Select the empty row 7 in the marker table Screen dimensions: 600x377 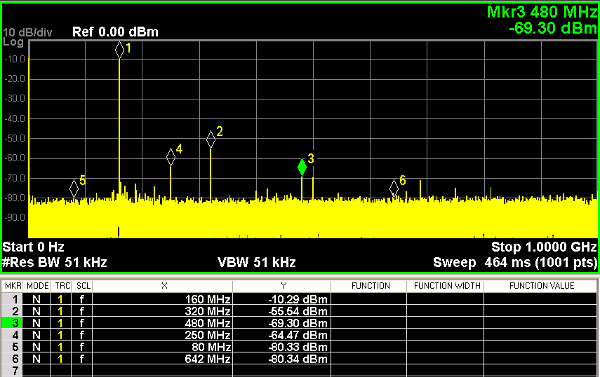[x=13, y=370]
